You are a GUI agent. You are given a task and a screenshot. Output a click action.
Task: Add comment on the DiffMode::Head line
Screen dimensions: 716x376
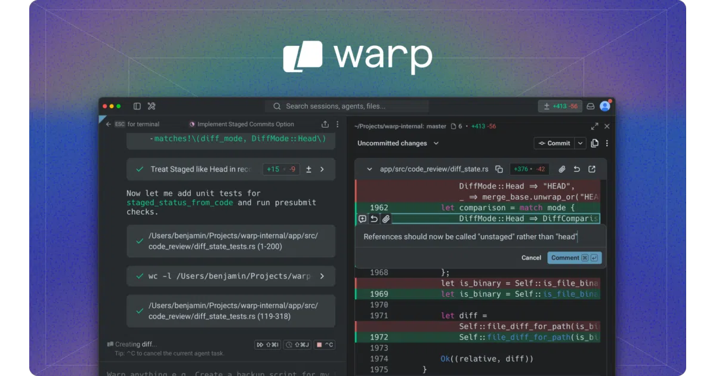pyautogui.click(x=362, y=219)
